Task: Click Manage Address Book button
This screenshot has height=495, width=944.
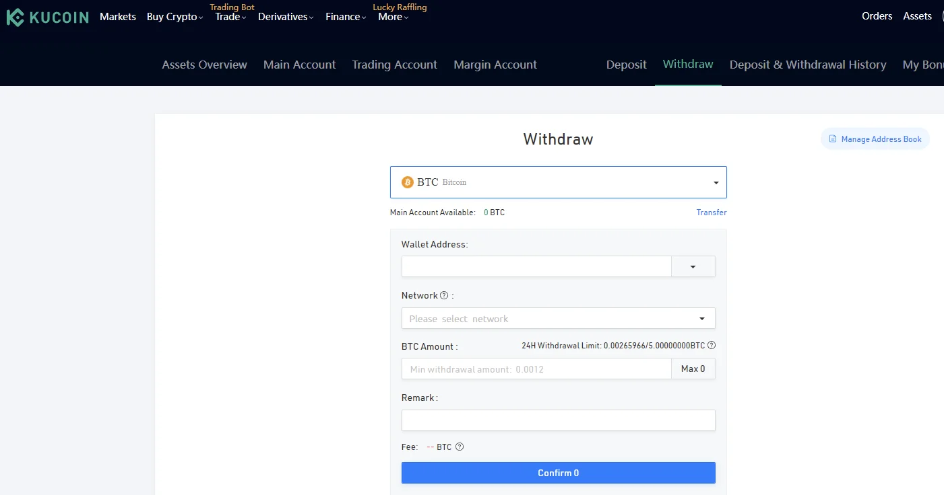Action: [875, 139]
